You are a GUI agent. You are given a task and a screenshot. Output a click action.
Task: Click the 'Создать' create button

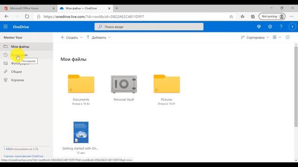[69, 38]
